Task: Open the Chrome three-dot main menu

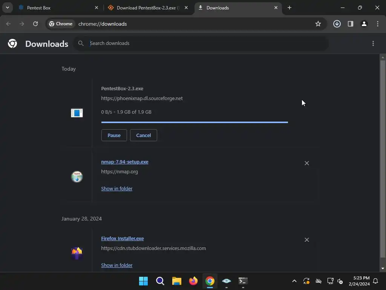Action: point(378,24)
